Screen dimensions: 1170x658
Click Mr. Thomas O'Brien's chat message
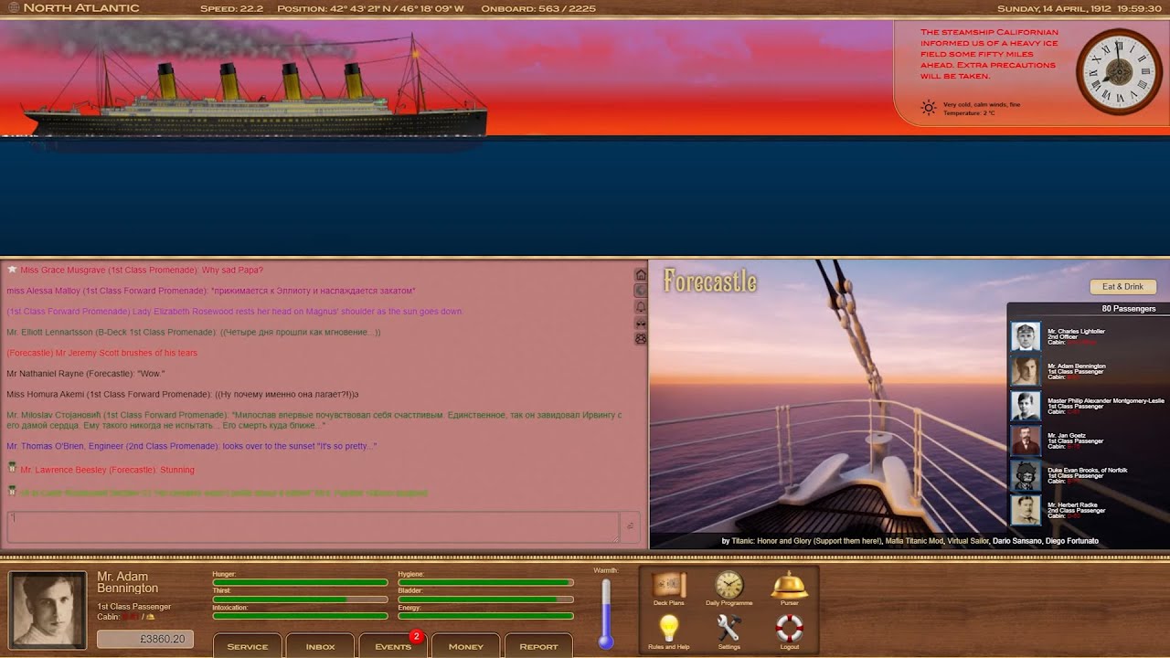tap(192, 446)
